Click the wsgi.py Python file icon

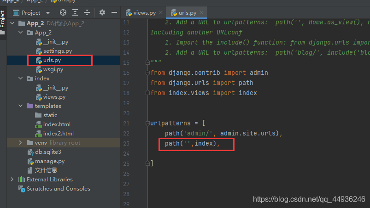tap(39, 69)
